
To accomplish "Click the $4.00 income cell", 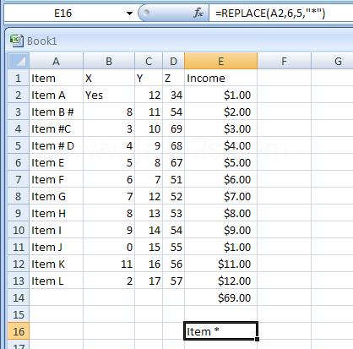I will point(221,145).
